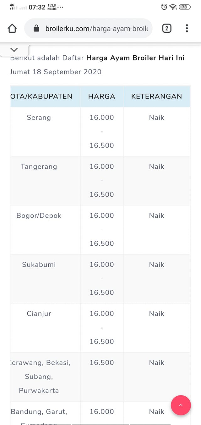The width and height of the screenshot is (201, 425).
Task: Tap the Chrome home icon
Action: pos(12,28)
